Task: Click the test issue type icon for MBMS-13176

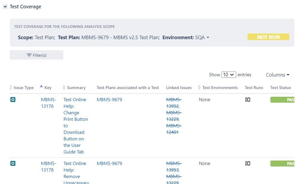Action: pos(13,99)
